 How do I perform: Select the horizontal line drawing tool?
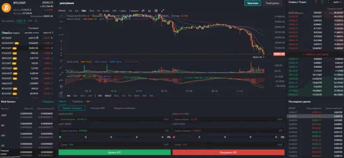point(61,22)
